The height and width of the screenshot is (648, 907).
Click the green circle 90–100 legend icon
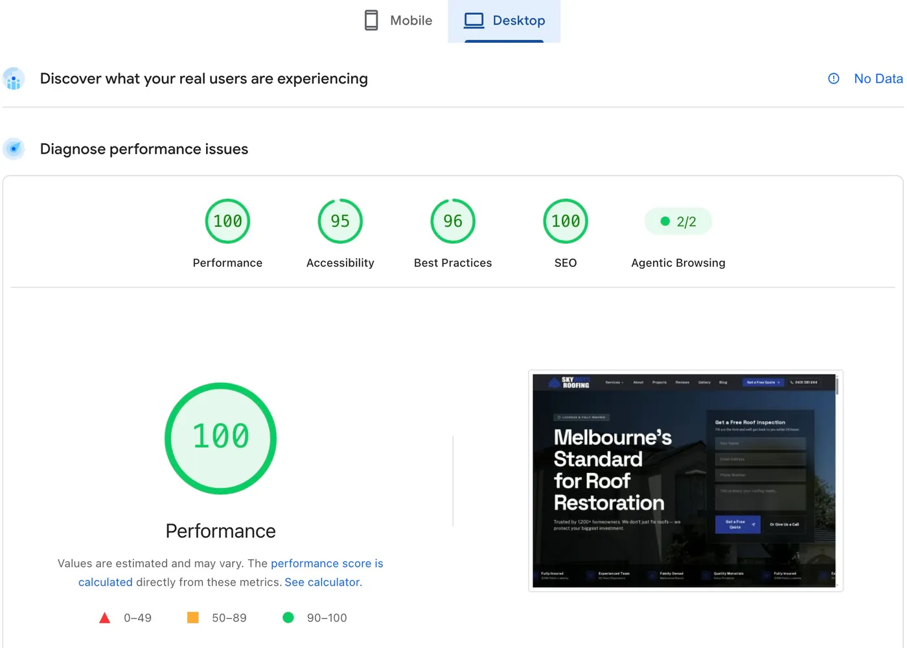click(x=288, y=618)
